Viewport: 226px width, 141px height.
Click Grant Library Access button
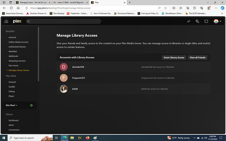[174, 58]
